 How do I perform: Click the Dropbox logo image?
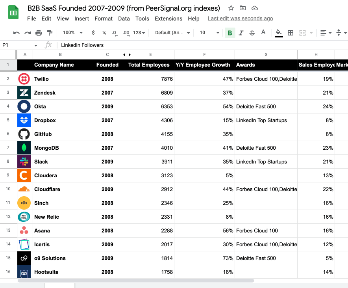[x=24, y=120]
